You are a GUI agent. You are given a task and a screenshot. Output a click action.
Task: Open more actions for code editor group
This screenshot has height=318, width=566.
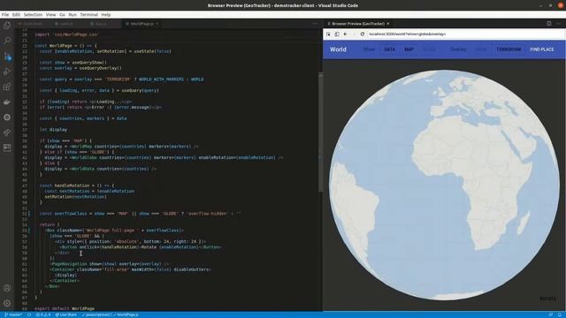coord(315,24)
